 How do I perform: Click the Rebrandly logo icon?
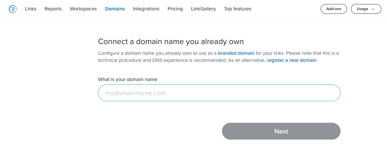click(x=12, y=9)
